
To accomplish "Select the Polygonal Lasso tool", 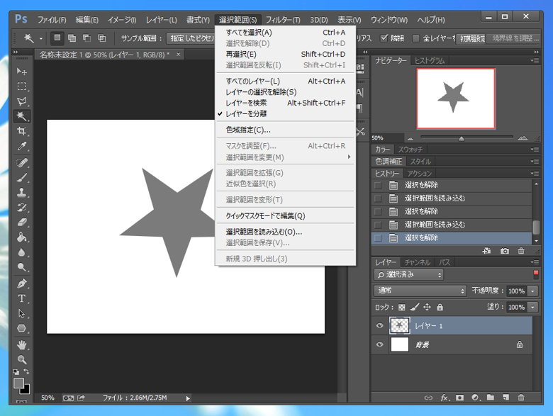I will tap(21, 101).
